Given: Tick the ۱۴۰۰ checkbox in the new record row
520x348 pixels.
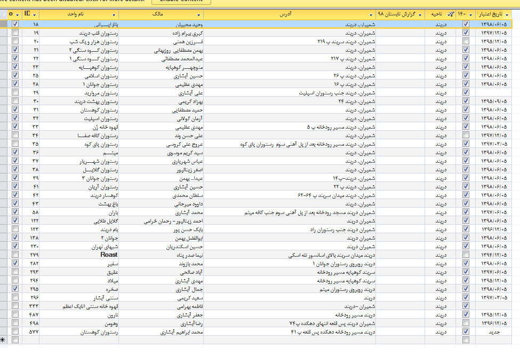Looking at the screenshot, I should (466, 339).
